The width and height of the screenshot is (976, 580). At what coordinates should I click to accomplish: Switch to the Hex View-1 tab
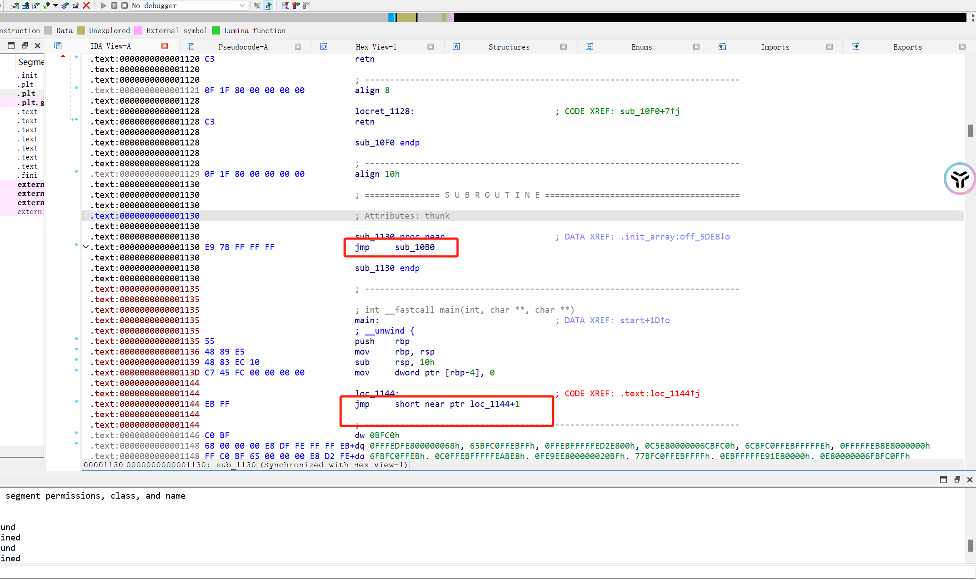(x=376, y=47)
